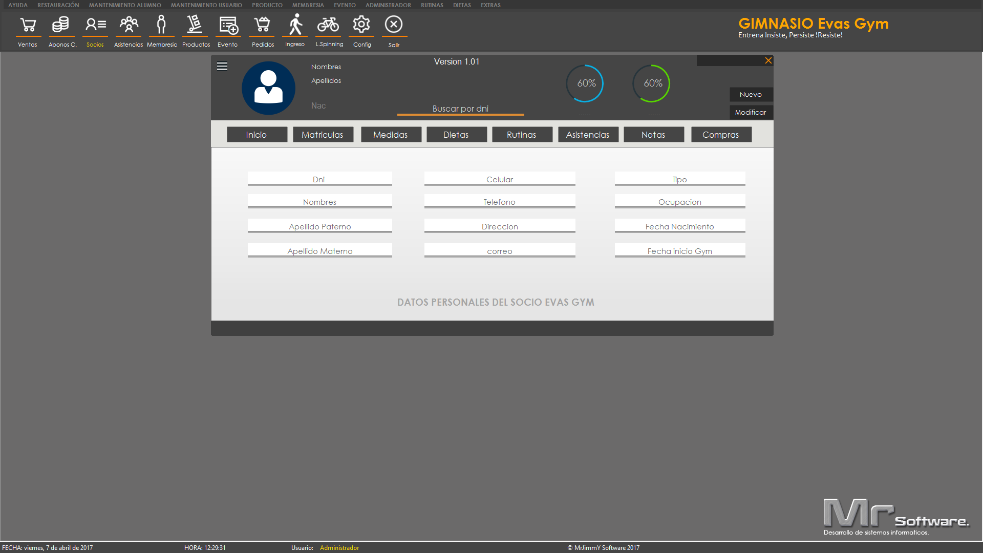Click the Celular input field
Image resolution: width=983 pixels, height=553 pixels.
(500, 179)
